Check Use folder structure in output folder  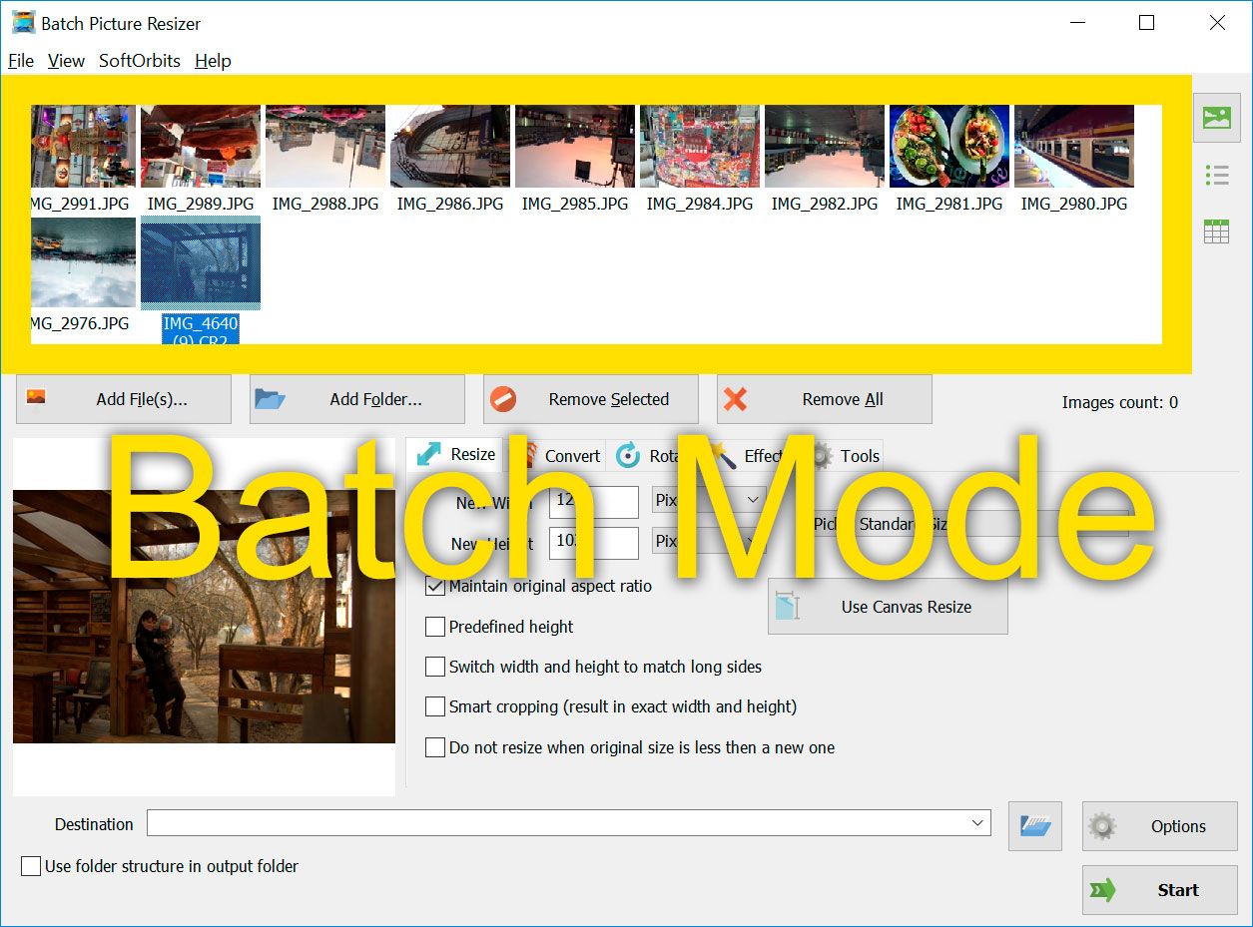30,866
